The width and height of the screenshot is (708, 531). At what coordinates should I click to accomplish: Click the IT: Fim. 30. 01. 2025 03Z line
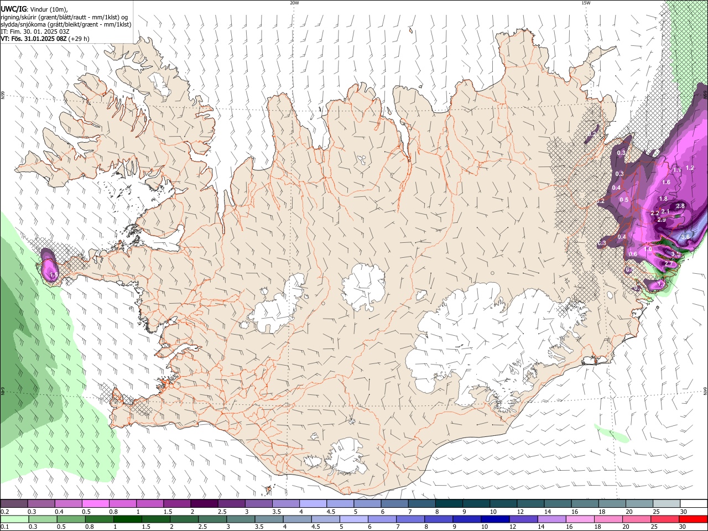click(35, 32)
